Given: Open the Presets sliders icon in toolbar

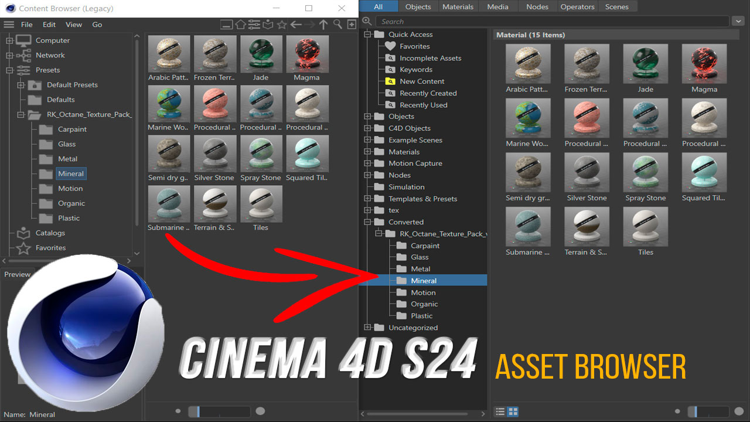Looking at the screenshot, I should 254,25.
